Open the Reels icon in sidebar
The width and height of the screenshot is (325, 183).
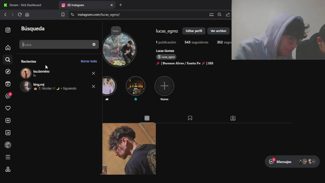(8, 84)
